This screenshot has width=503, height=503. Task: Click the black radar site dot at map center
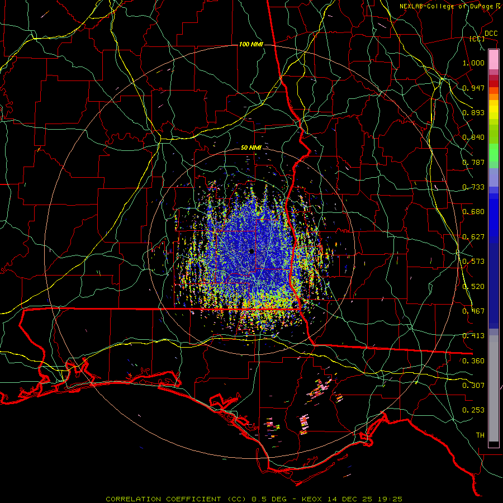point(251,251)
